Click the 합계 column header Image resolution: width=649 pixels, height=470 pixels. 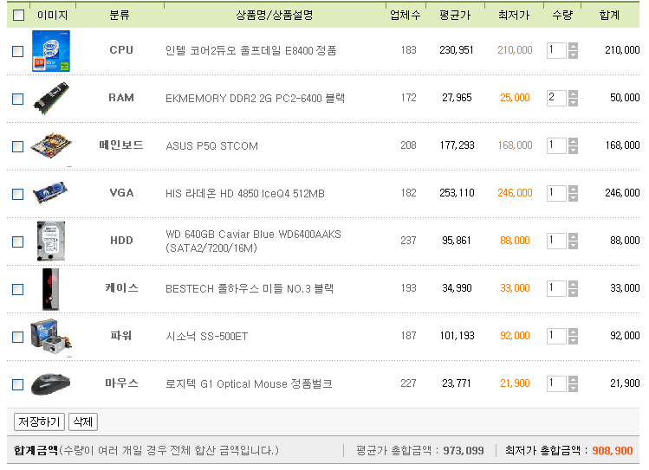click(609, 16)
